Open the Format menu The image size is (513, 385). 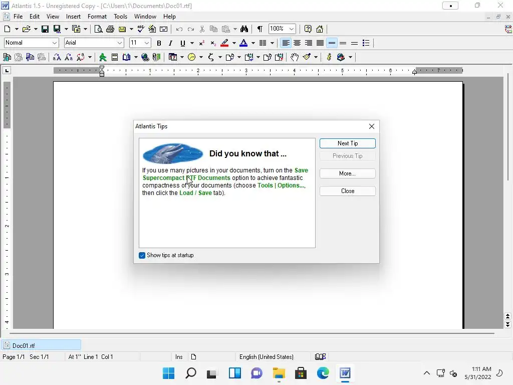pos(97,17)
